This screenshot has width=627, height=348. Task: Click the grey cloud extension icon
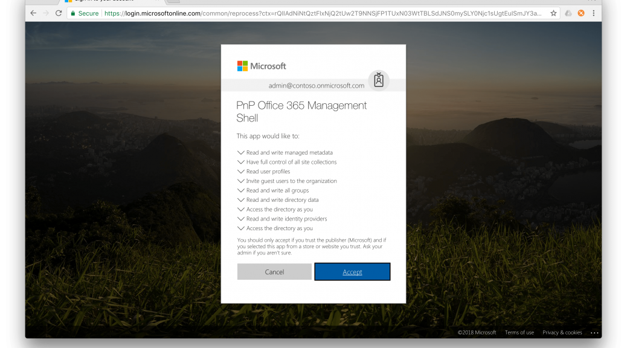pos(568,13)
